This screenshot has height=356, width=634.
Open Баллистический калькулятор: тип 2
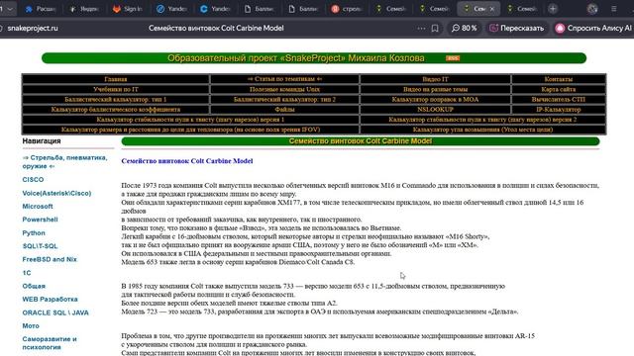[x=284, y=99]
